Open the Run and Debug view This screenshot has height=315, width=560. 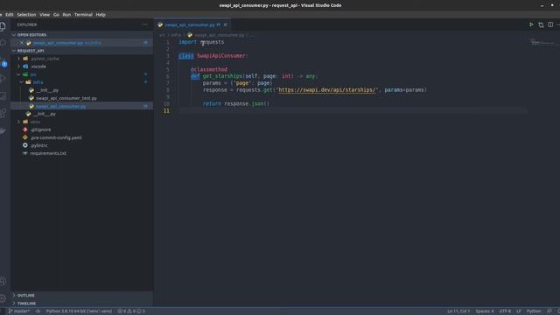click(3, 79)
